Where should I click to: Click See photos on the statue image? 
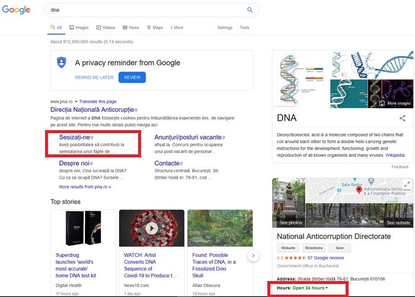tap(290, 222)
